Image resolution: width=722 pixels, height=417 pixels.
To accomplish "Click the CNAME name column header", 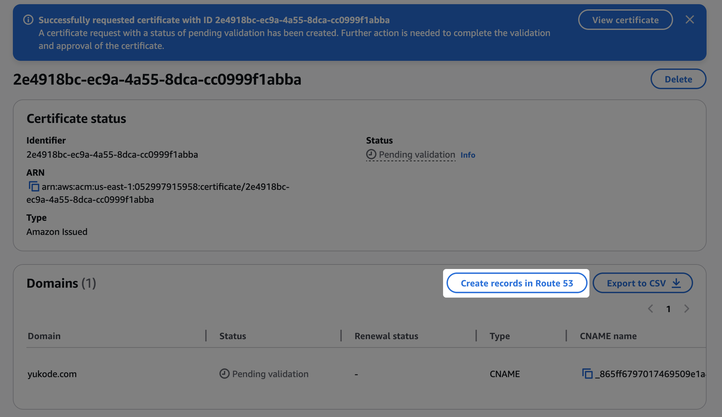I will tap(608, 336).
